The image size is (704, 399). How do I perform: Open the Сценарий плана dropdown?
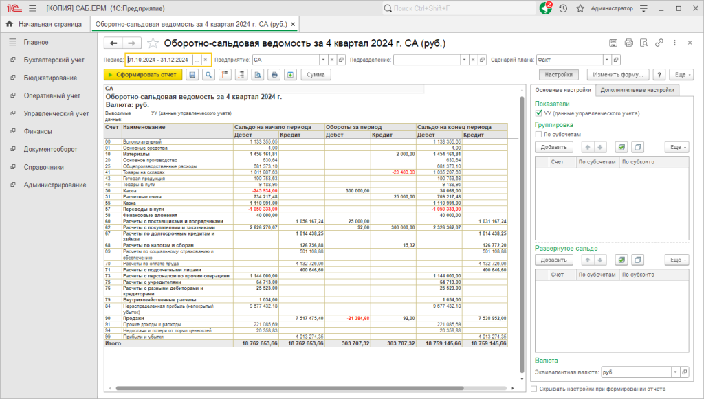[x=607, y=60]
